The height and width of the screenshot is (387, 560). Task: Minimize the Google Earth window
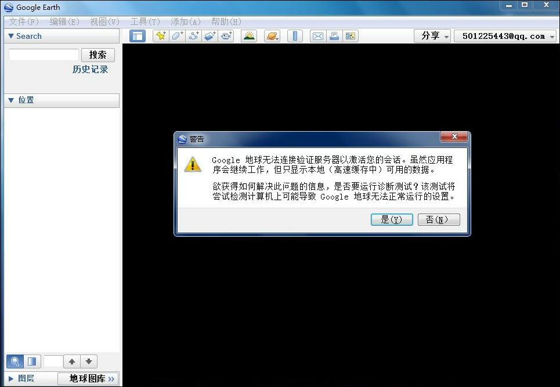coord(508,5)
